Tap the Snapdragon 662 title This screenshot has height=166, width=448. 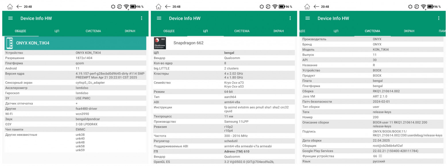coord(188,43)
